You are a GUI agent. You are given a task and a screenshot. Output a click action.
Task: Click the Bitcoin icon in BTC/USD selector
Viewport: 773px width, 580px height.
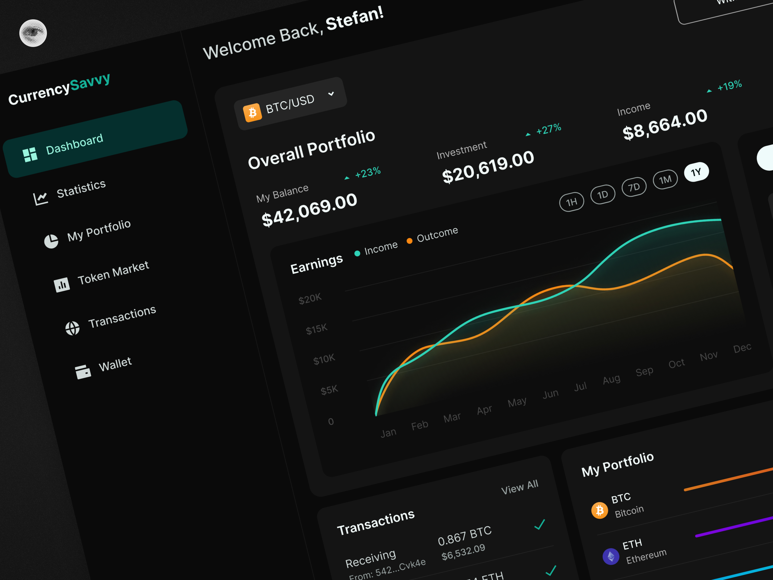click(x=252, y=113)
